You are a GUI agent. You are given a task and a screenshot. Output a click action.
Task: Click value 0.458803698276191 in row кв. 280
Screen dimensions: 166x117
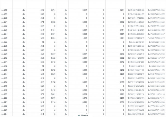pyautogui.click(x=156, y=98)
